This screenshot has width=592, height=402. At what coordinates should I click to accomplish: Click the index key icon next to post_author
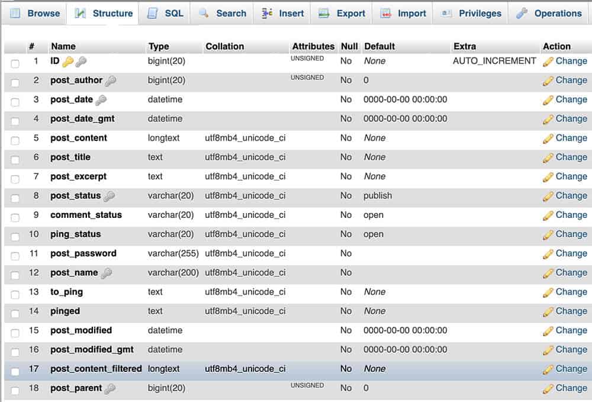click(111, 81)
